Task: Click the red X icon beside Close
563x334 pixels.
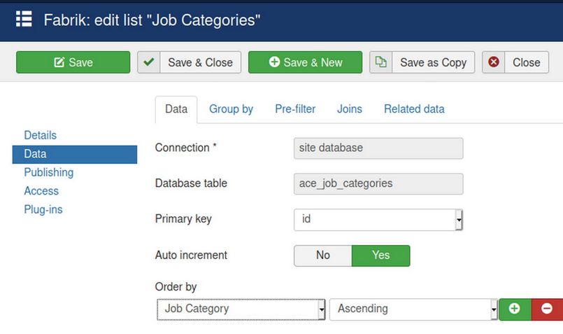Action: point(494,62)
